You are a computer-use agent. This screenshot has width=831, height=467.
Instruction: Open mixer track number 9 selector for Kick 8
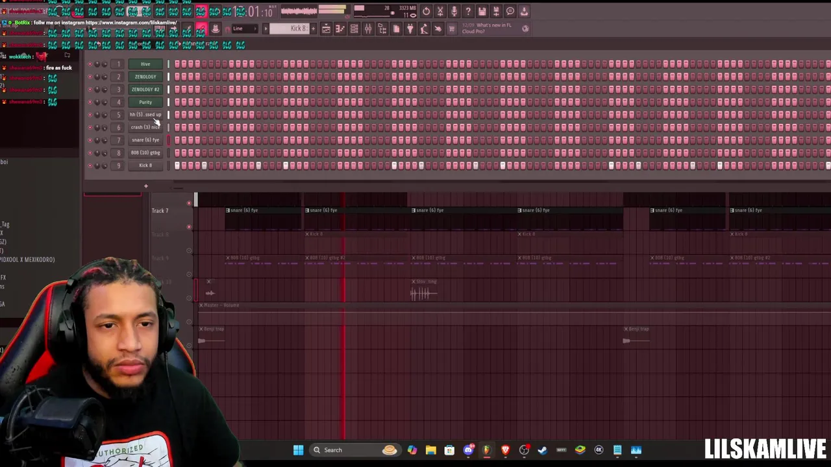(x=118, y=165)
